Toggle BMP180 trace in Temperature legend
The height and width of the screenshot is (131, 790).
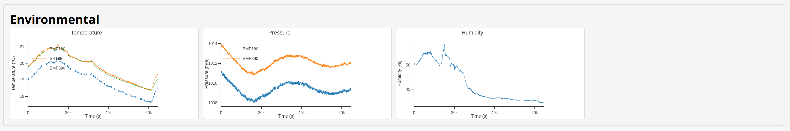click(x=57, y=49)
